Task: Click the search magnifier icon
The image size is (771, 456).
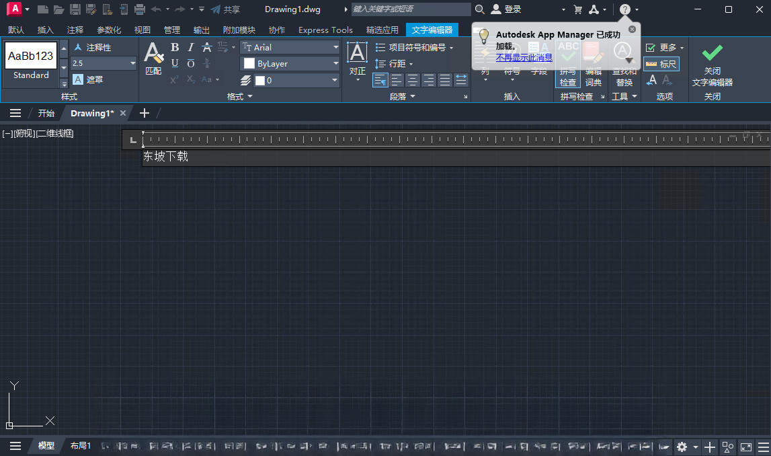Action: [x=479, y=9]
